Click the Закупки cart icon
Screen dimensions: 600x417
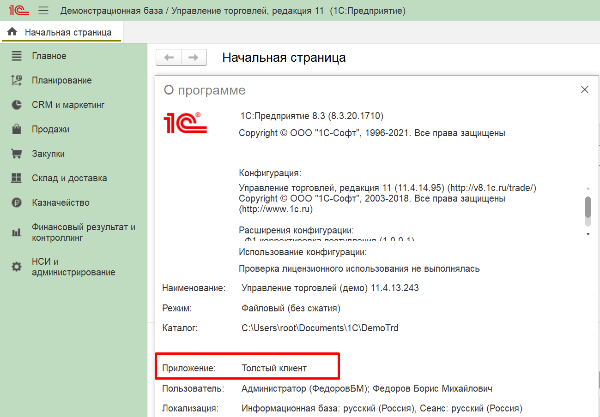[17, 154]
